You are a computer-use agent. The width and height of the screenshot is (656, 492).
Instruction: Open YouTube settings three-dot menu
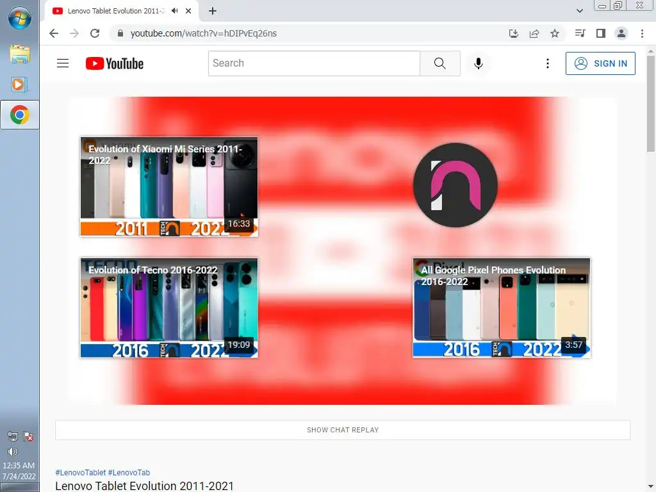(x=548, y=63)
